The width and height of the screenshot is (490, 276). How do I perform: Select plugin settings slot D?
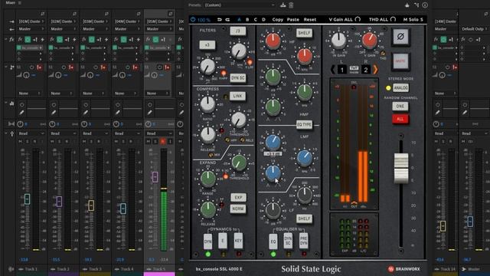tap(263, 19)
